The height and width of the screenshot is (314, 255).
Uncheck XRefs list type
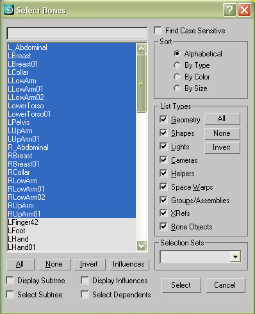click(163, 213)
